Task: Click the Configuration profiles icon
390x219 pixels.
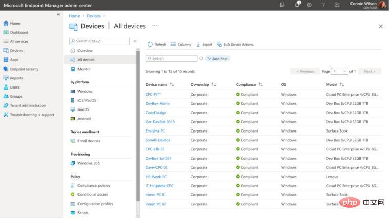Action: (73, 204)
